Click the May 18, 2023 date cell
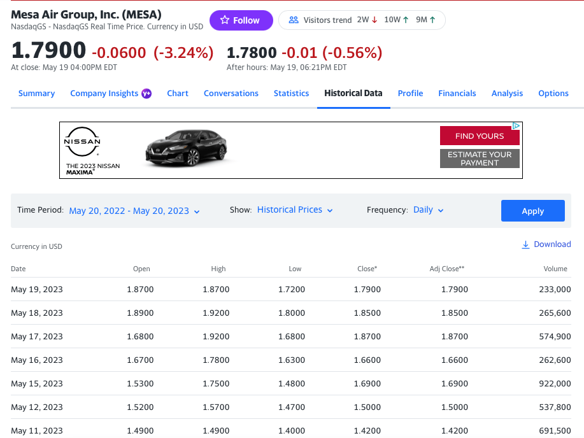584x438 pixels. click(x=37, y=313)
